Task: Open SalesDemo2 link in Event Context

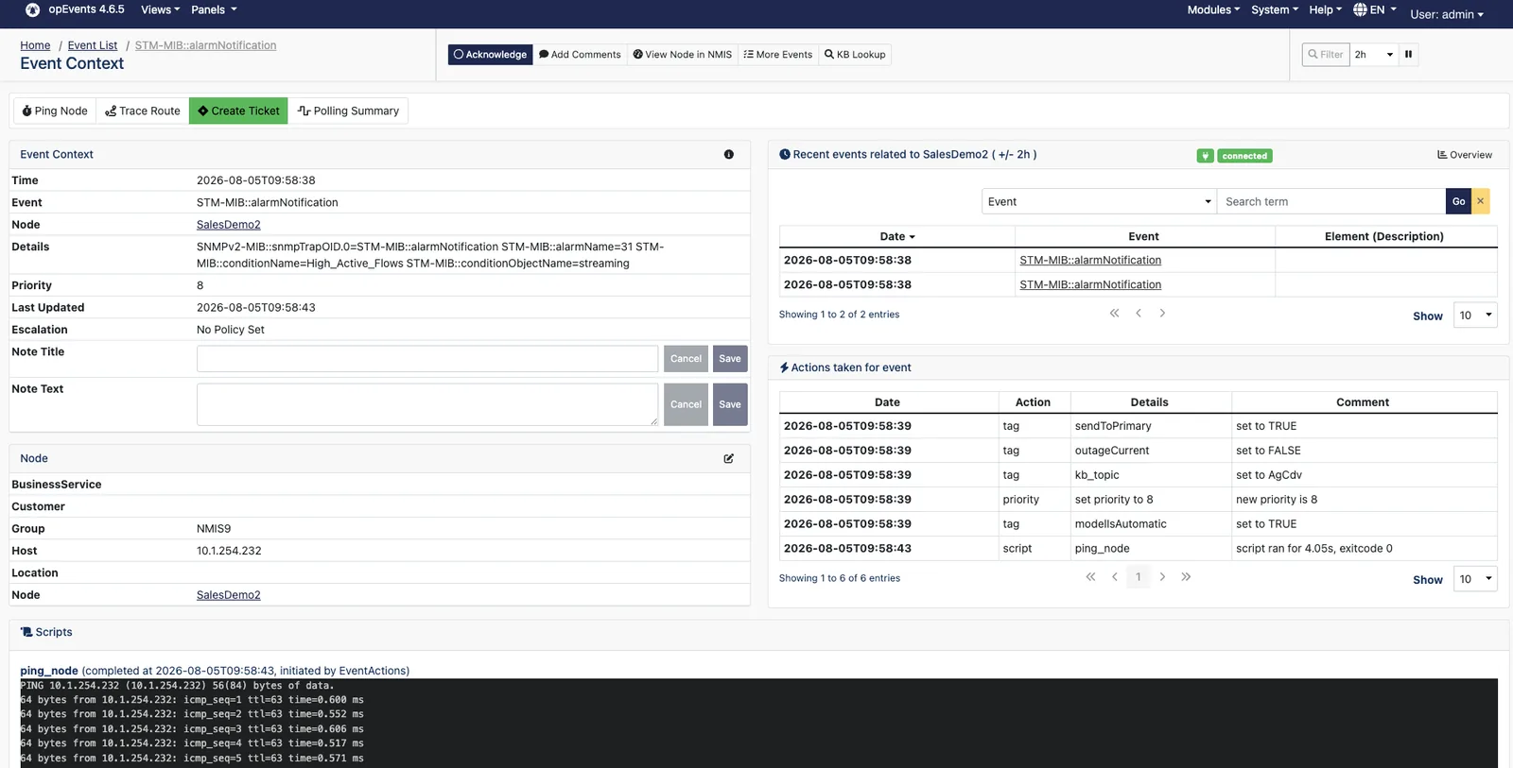Action: click(228, 225)
